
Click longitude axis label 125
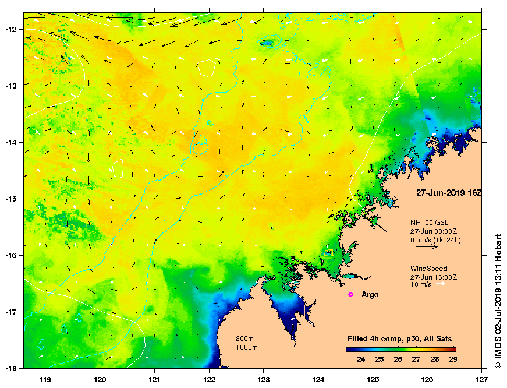373,380
